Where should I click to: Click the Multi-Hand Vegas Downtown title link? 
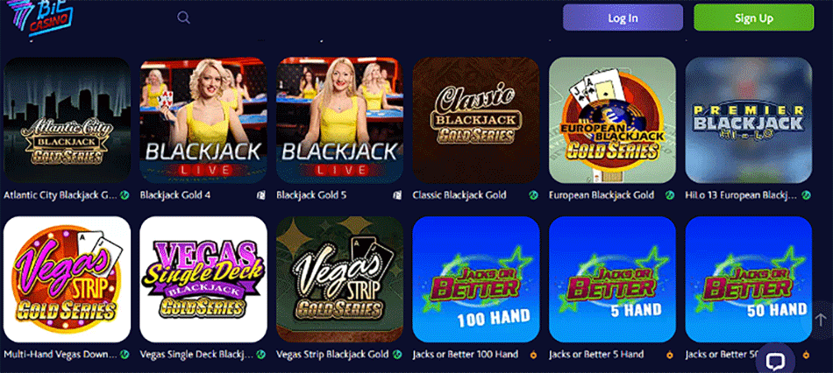coord(60,355)
